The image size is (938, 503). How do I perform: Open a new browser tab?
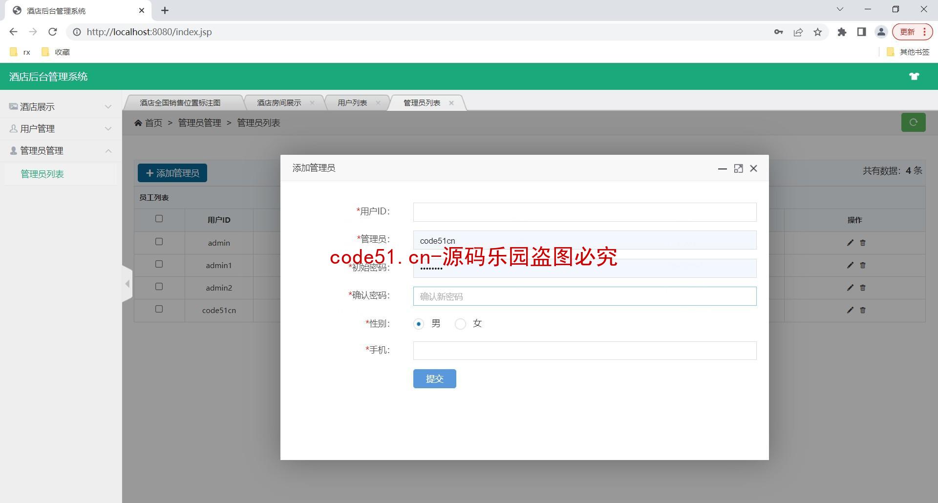165,10
